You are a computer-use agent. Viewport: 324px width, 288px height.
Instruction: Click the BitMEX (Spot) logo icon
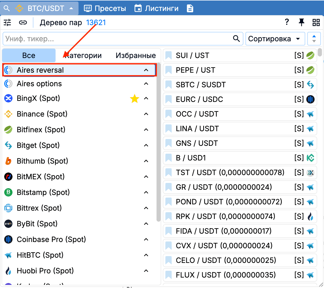(x=8, y=177)
